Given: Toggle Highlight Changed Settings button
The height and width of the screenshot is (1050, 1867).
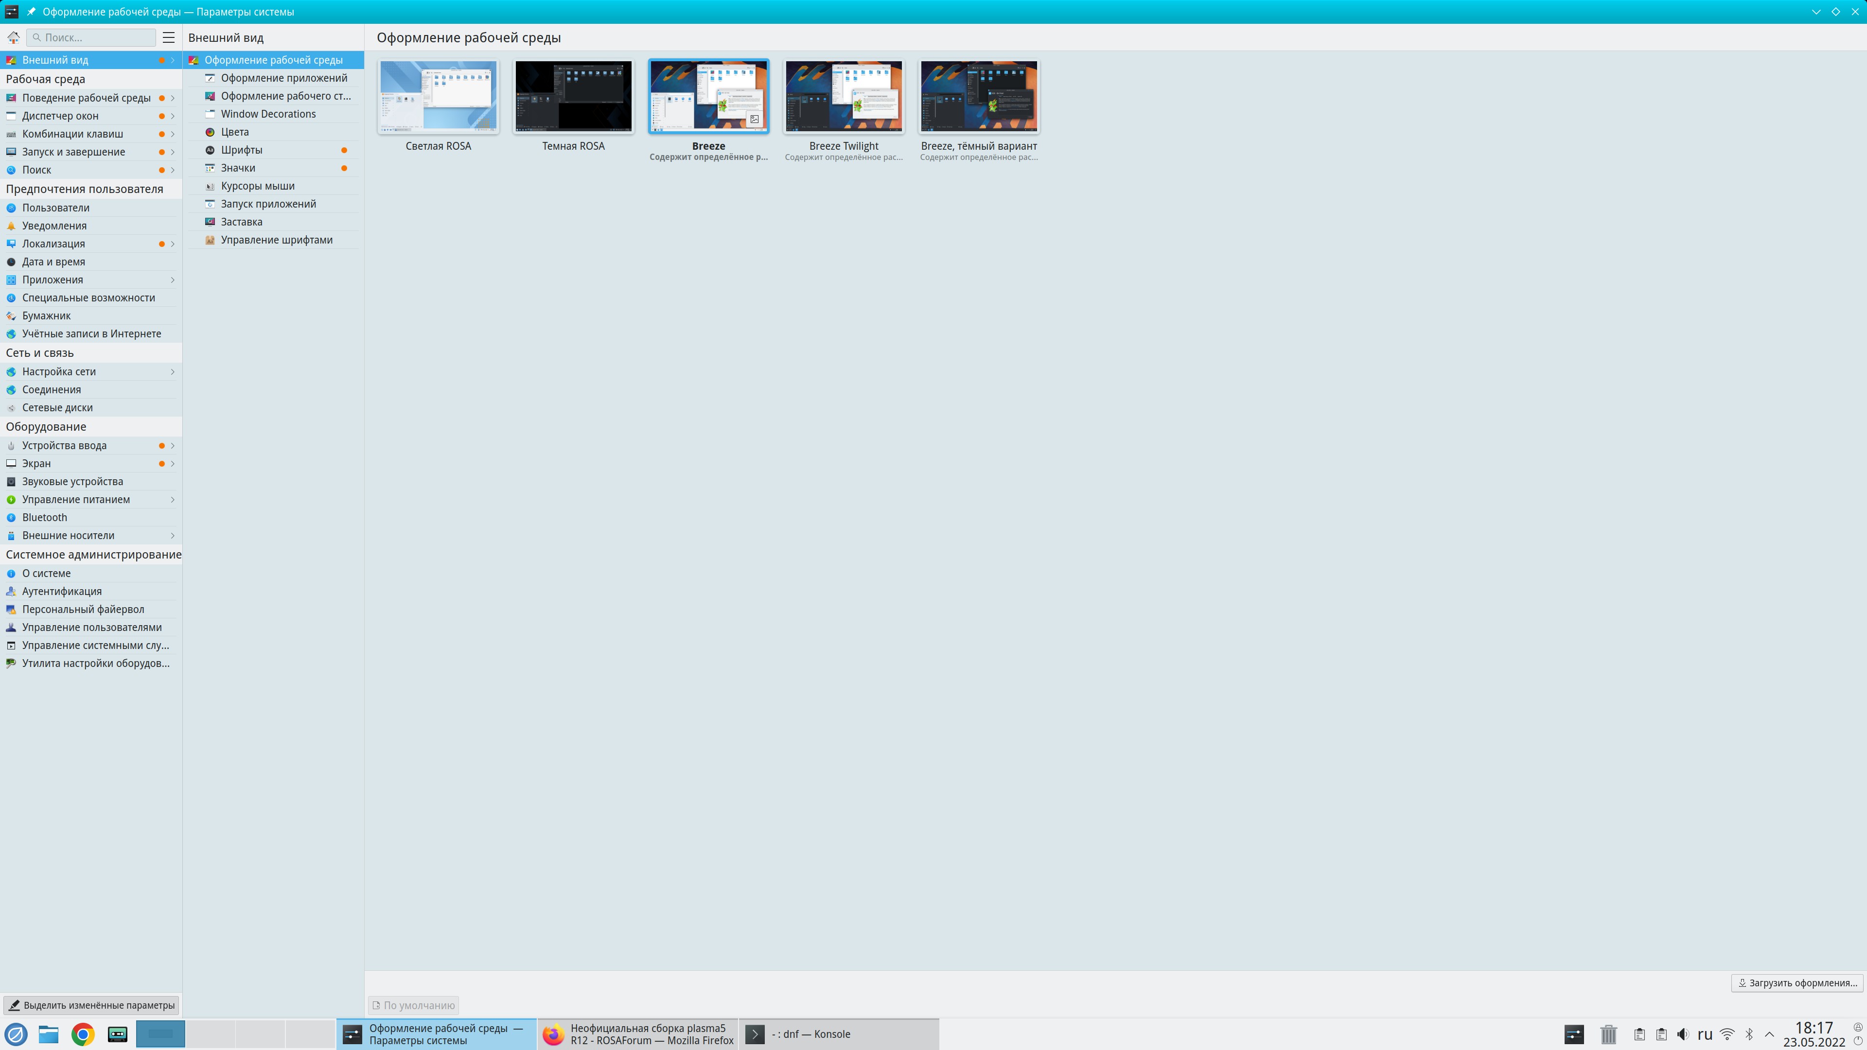Looking at the screenshot, I should click(x=91, y=1005).
